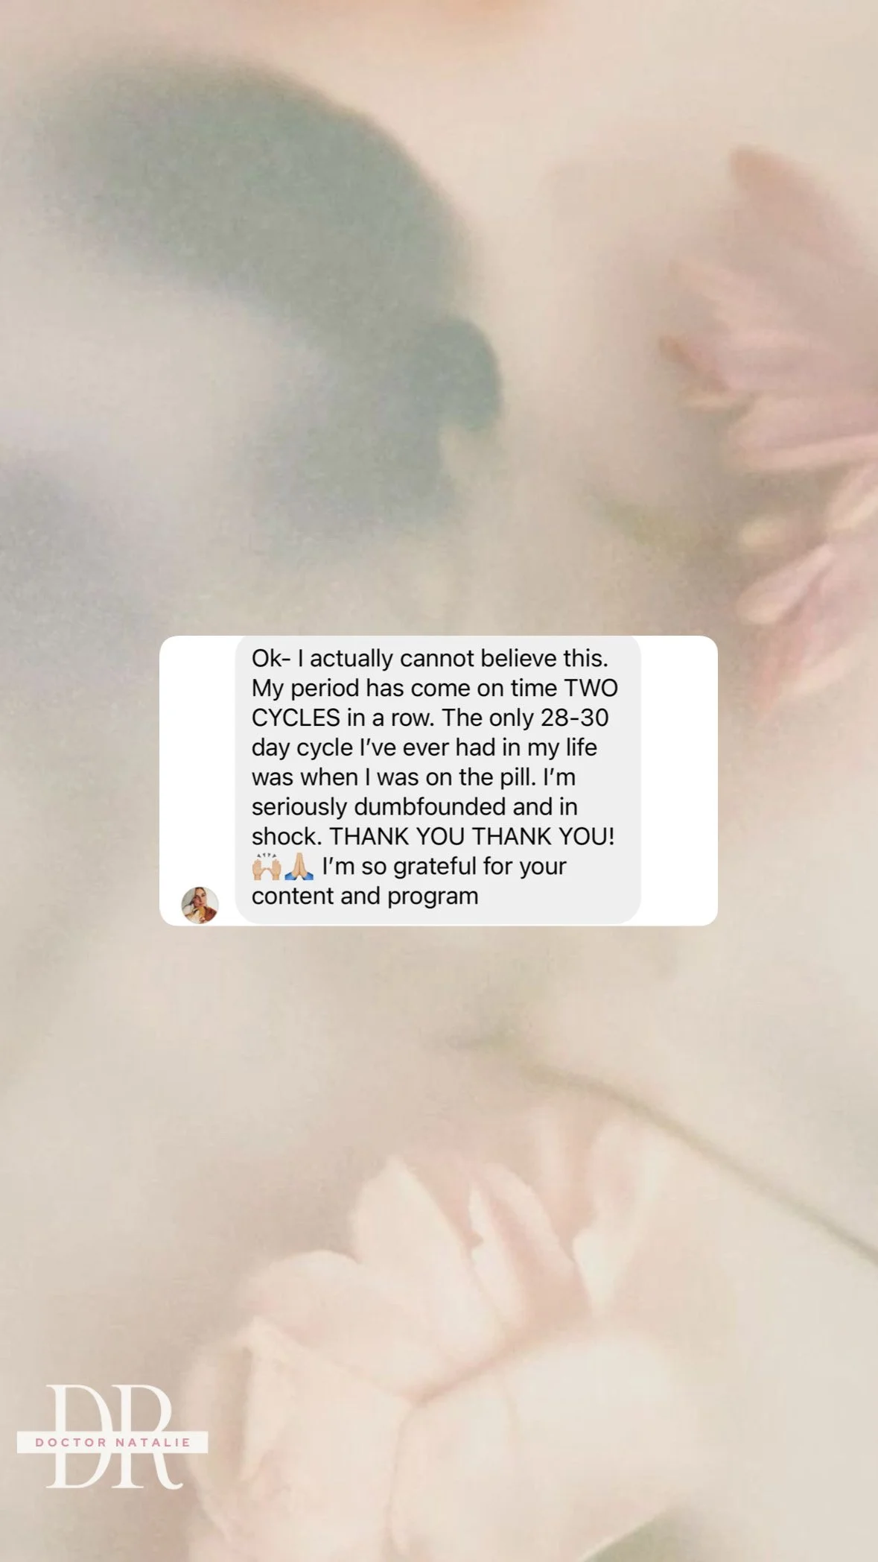Click the large letter D in monogram
The width and height of the screenshot is (878, 1562).
80,1436
